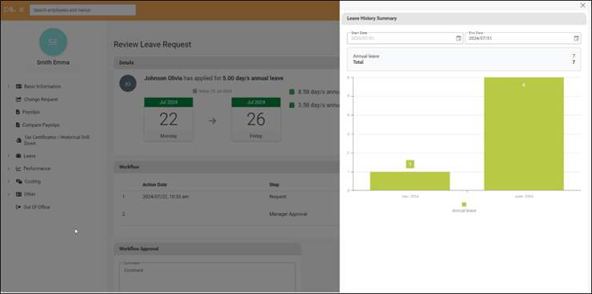Click the Leave History Summary header
Screen dimensions: 592x294
coord(464,18)
